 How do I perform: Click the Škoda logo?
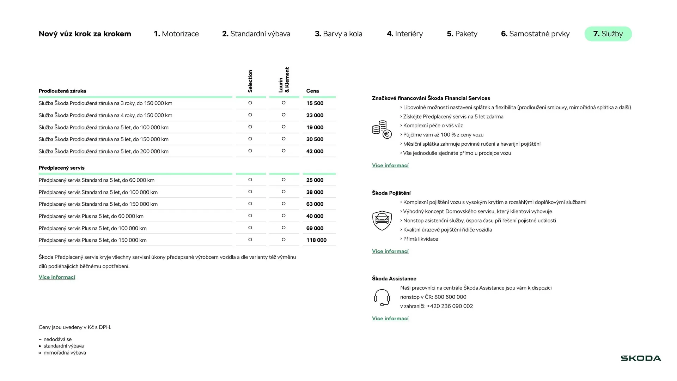641,358
